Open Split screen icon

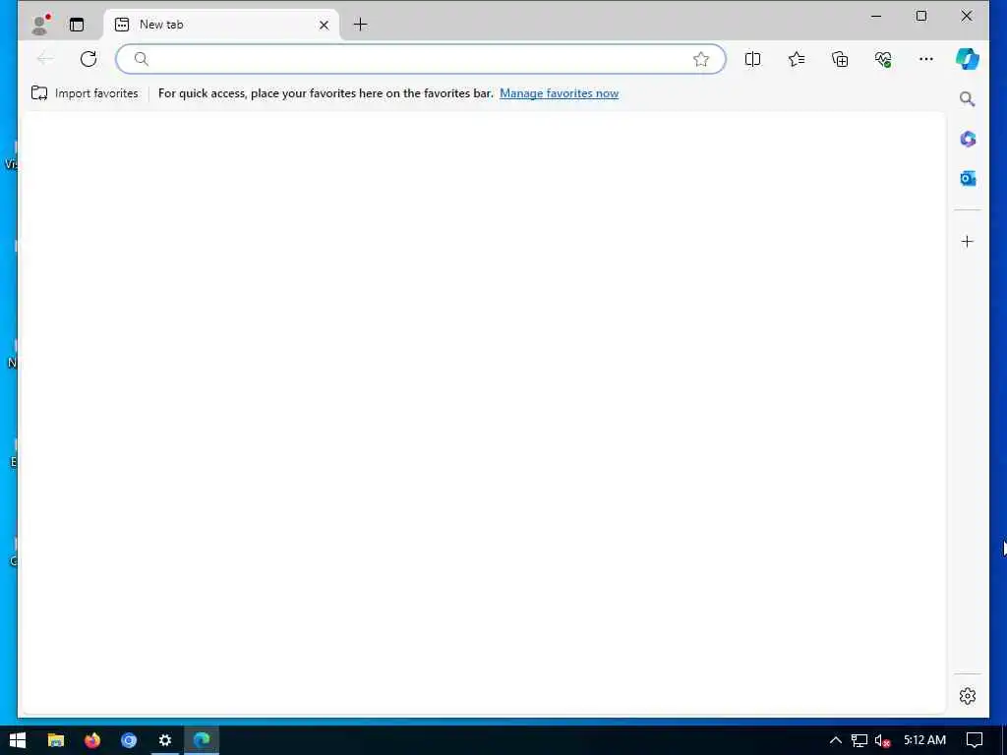[752, 59]
